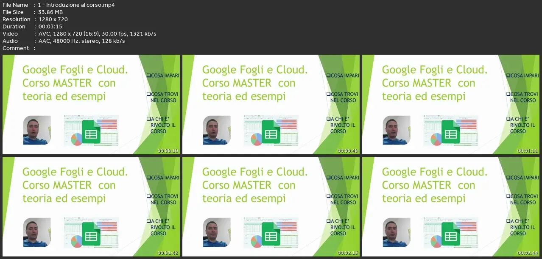Click the Duration value '00:03:15'
The width and height of the screenshot is (542, 259).
pyautogui.click(x=50, y=27)
